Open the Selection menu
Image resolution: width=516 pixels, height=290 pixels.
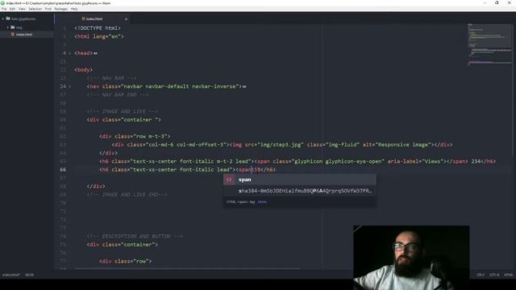point(35,9)
